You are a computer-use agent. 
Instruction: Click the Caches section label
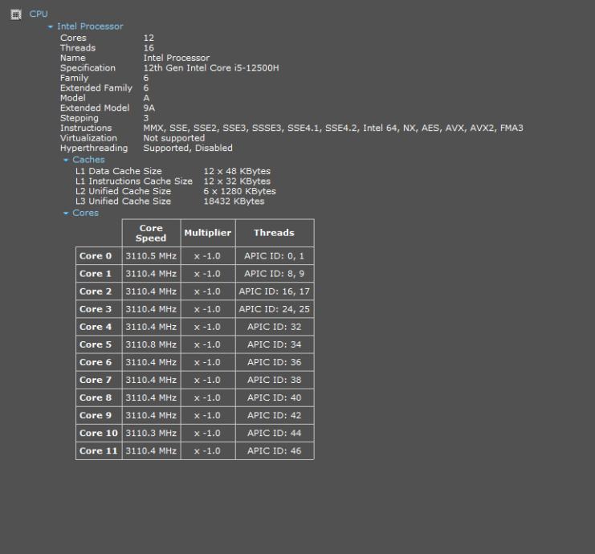tap(88, 160)
